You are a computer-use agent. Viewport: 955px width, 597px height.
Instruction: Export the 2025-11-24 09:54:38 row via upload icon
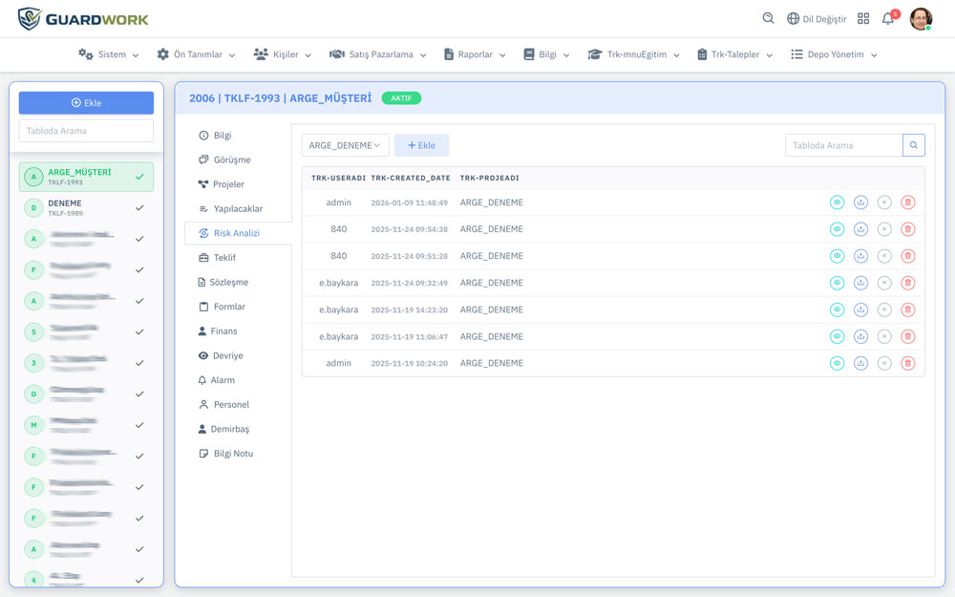pyautogui.click(x=860, y=229)
